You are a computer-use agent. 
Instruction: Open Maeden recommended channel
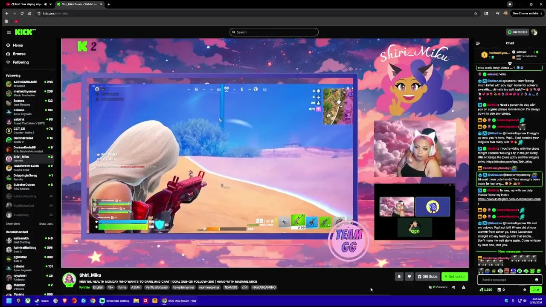[29, 287]
